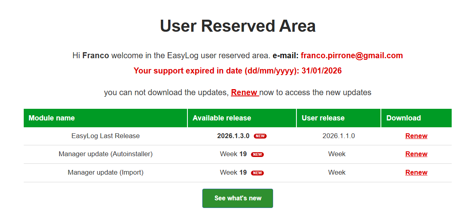
Task: Click the user name Franco in greeting
Action: click(96, 56)
